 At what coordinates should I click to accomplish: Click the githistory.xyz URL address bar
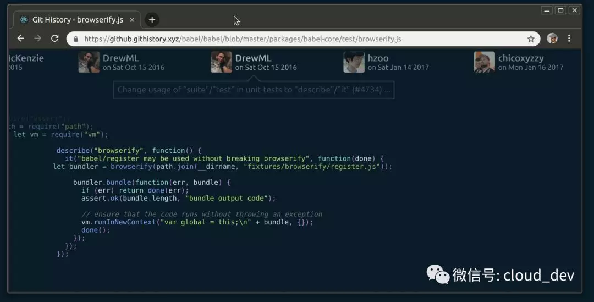(303, 39)
